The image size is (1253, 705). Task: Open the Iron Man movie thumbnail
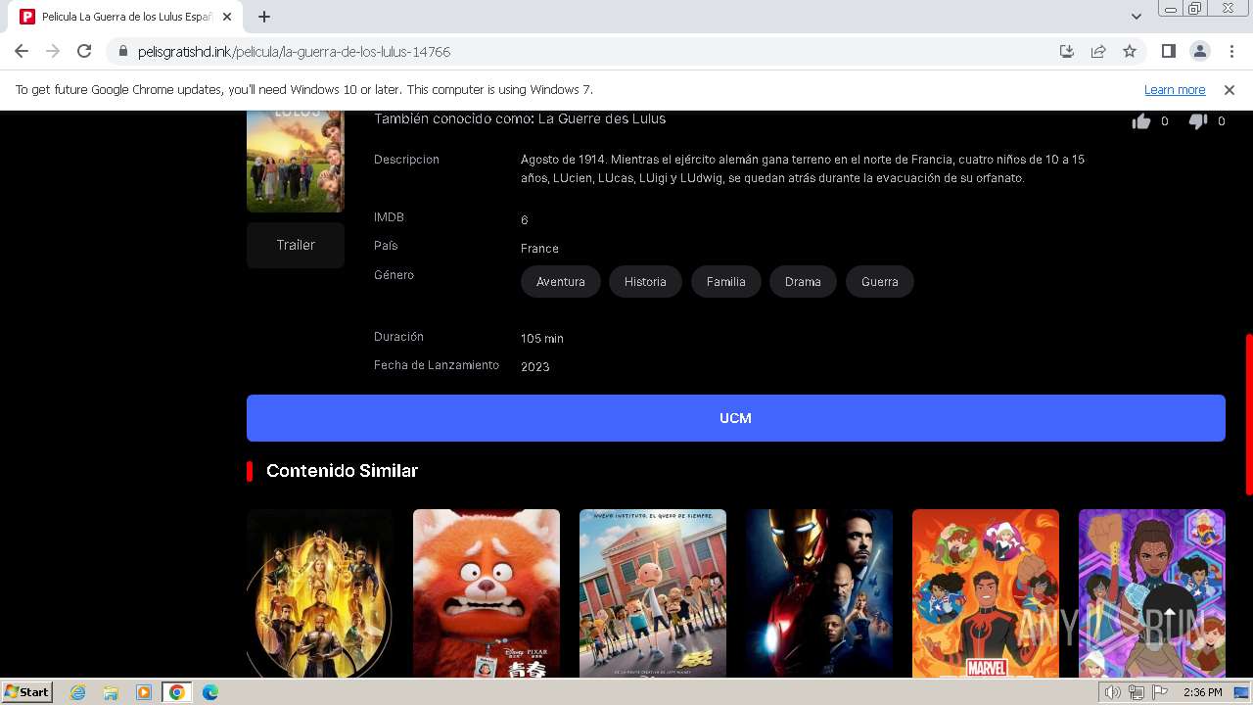819,593
